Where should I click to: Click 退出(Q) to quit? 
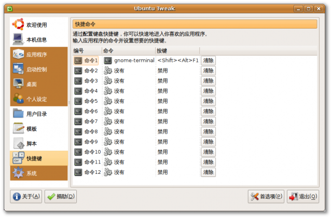(303, 197)
